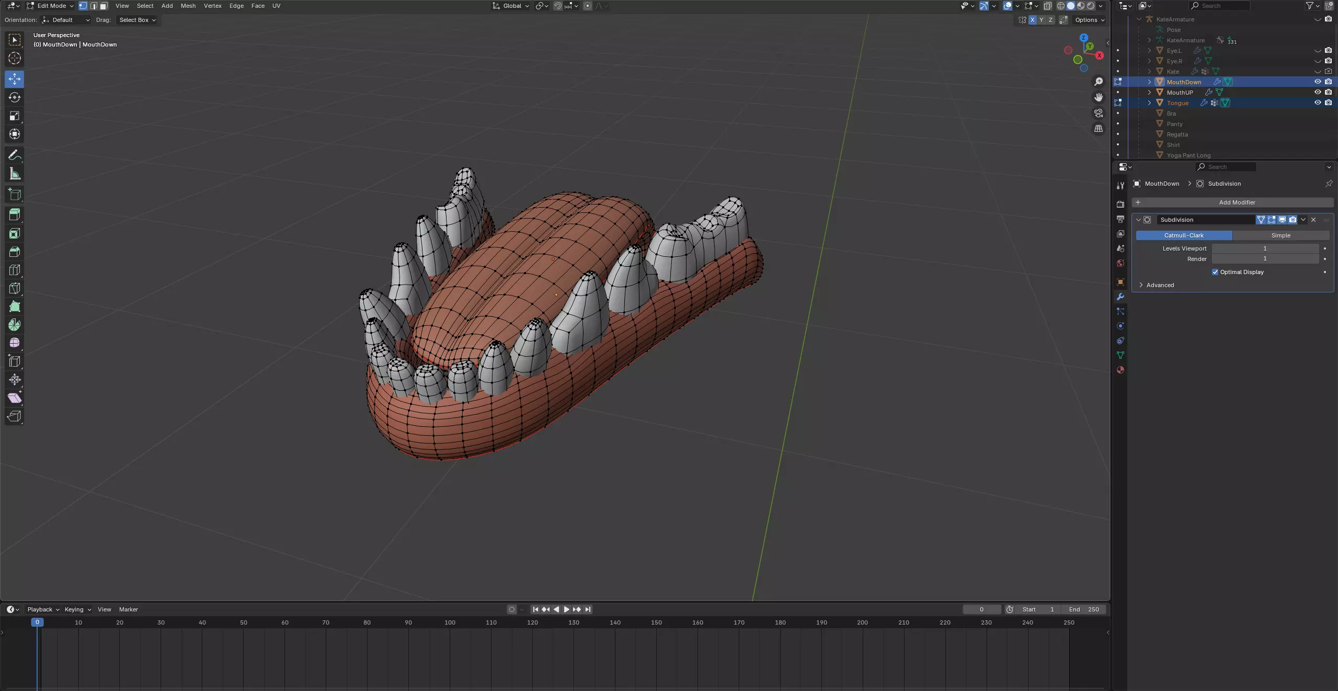Open the Mesh menu

click(188, 6)
